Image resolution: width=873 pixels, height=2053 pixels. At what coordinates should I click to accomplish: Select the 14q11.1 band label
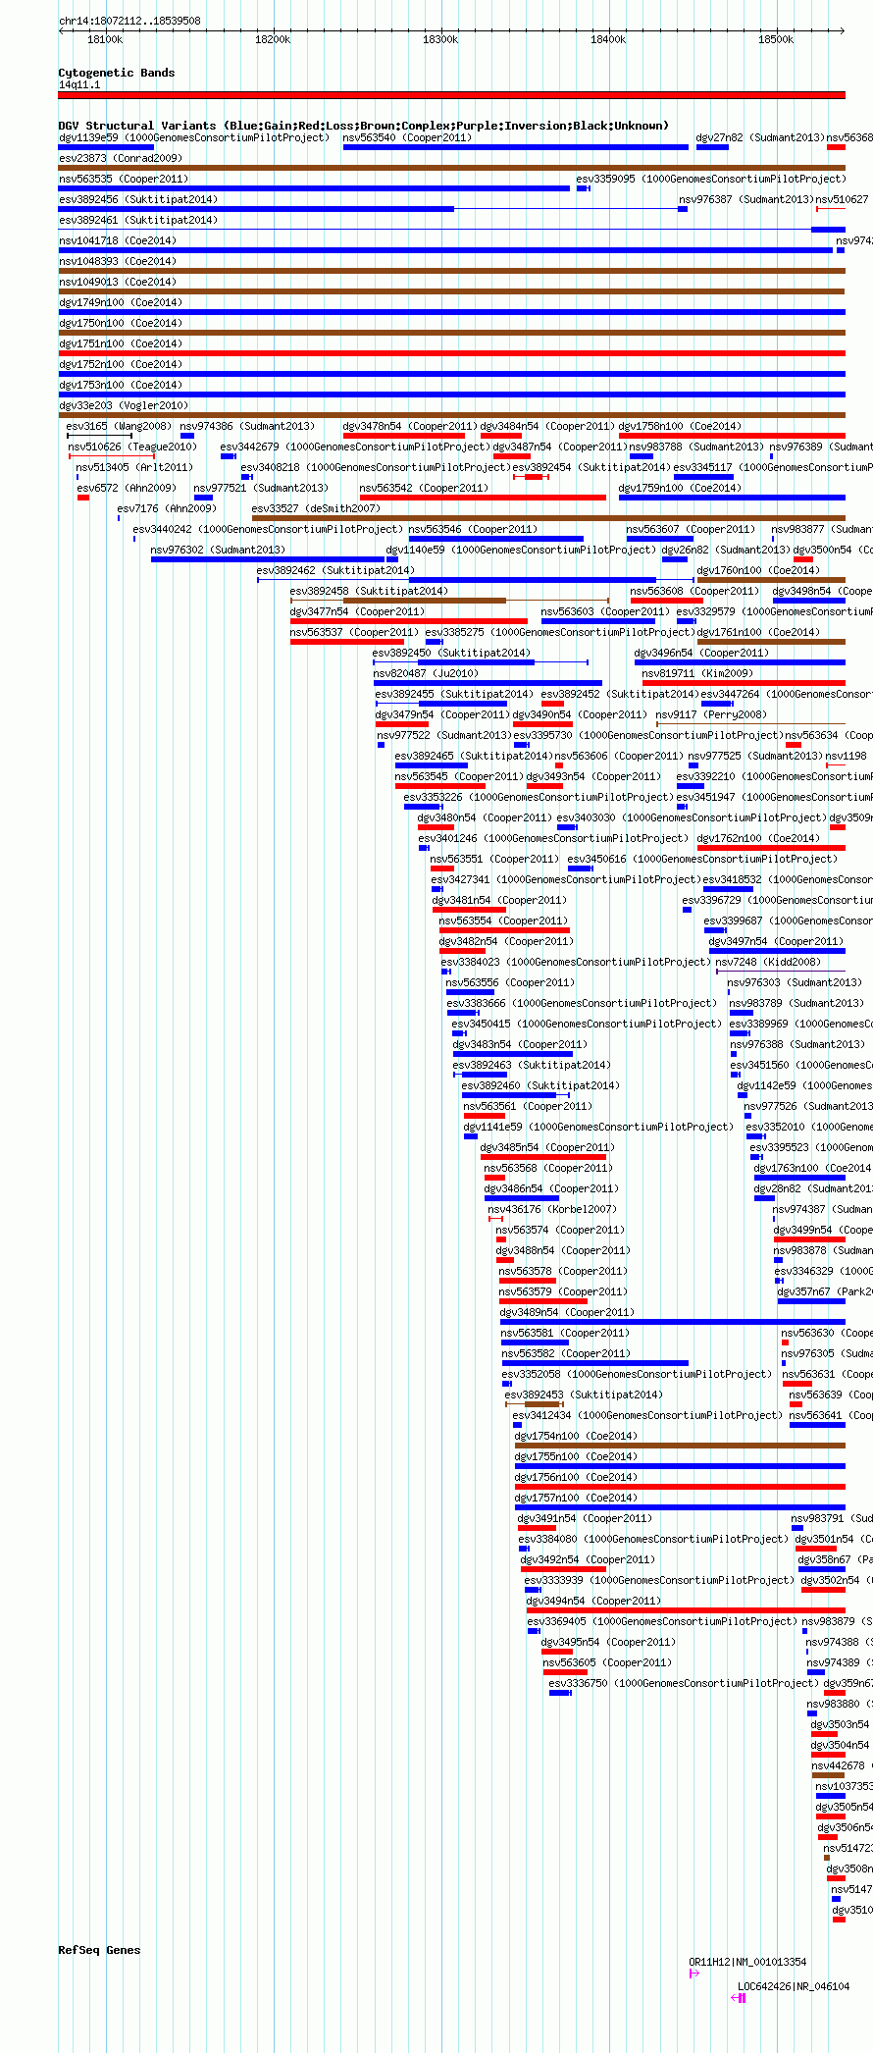tap(79, 84)
